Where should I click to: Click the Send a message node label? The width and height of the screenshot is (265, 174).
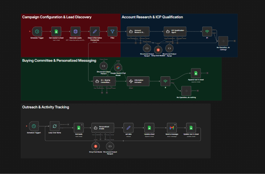[172, 134]
